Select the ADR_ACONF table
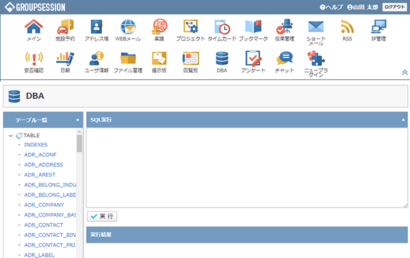Image resolution: width=410 pixels, height=258 pixels. 40,154
